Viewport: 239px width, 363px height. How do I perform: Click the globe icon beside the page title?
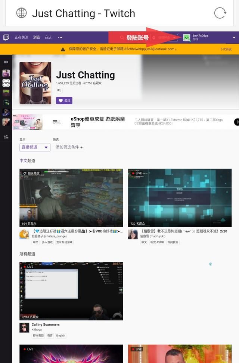click(22, 13)
